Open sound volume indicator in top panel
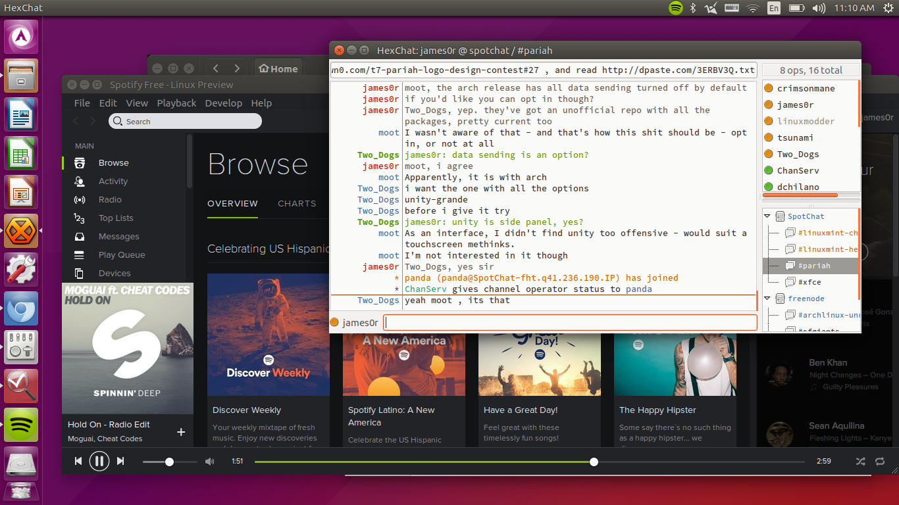Viewport: 899px width, 505px height. point(819,8)
